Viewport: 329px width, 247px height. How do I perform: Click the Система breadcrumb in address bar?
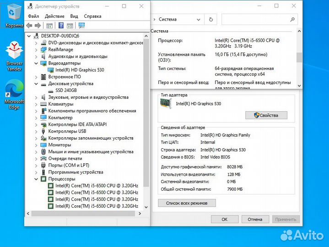pos(167,19)
